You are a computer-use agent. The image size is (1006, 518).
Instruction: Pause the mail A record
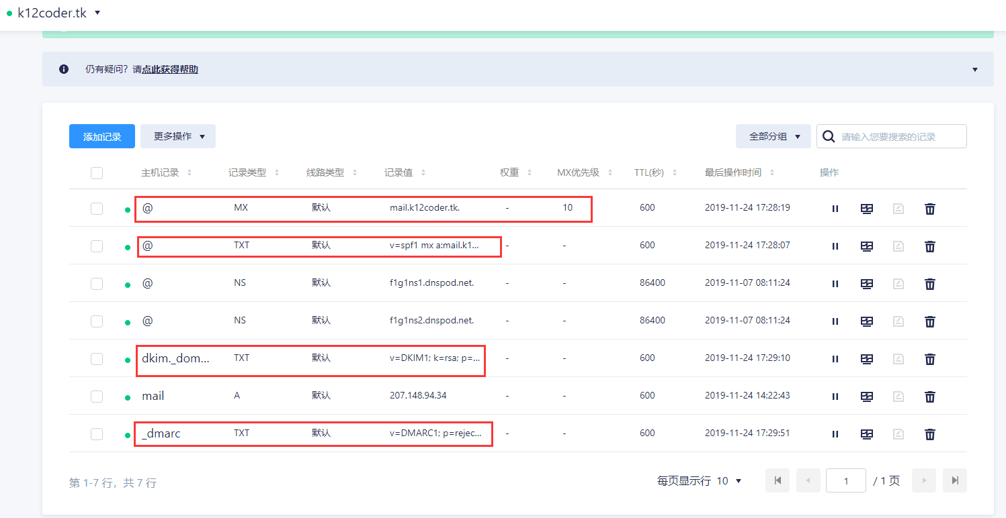click(x=835, y=397)
